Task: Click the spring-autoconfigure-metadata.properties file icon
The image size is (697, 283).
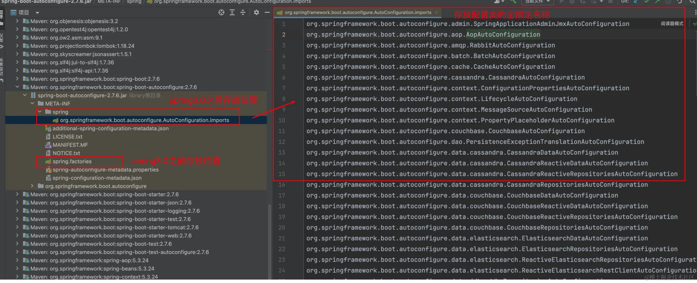Action: pyautogui.click(x=48, y=170)
